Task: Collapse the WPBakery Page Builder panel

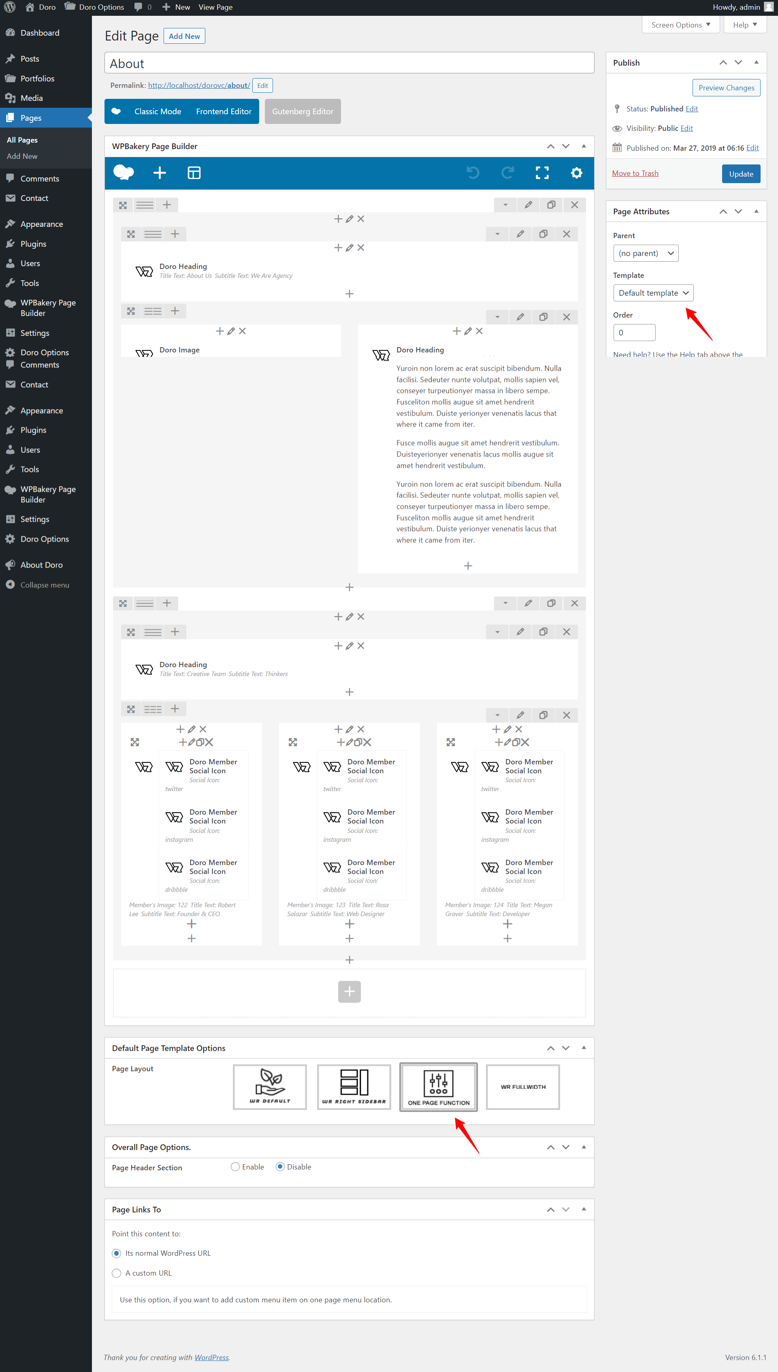Action: point(584,146)
